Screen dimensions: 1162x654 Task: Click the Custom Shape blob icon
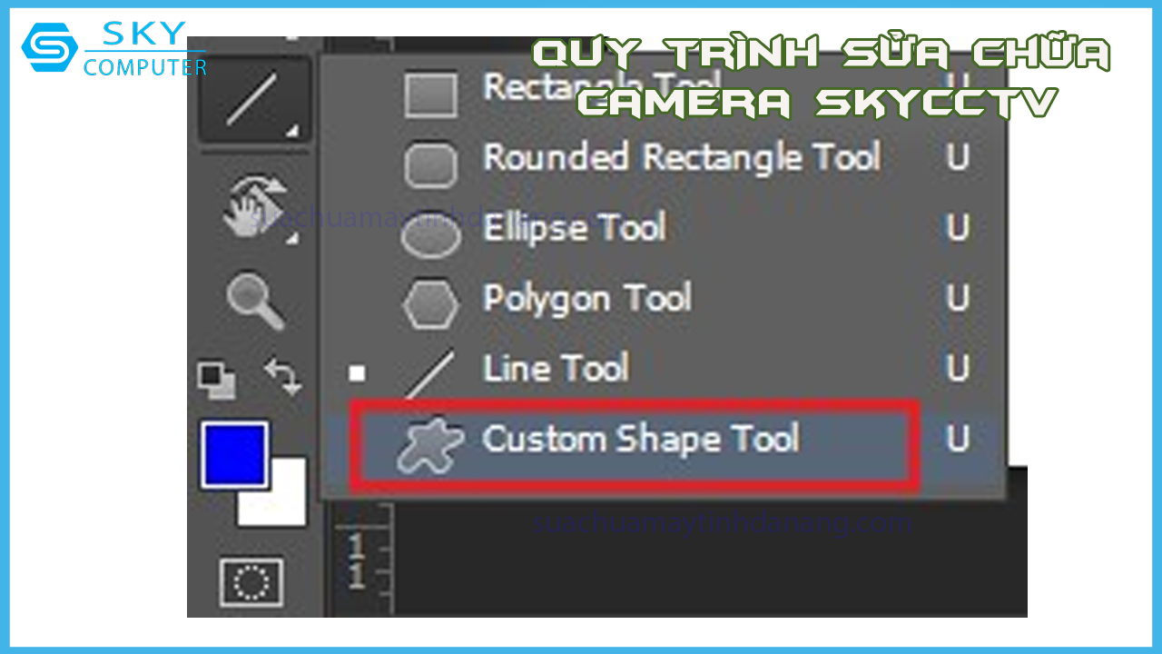[430, 448]
